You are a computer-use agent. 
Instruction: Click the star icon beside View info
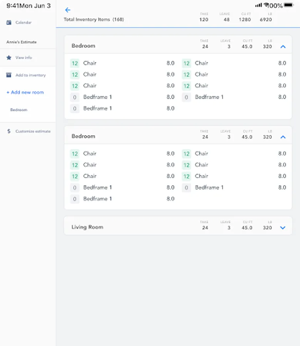pyautogui.click(x=8, y=58)
